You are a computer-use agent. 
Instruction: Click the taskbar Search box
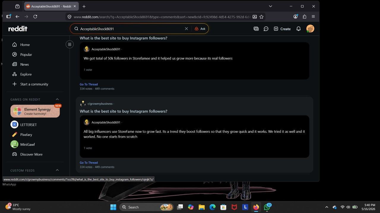coord(147,207)
